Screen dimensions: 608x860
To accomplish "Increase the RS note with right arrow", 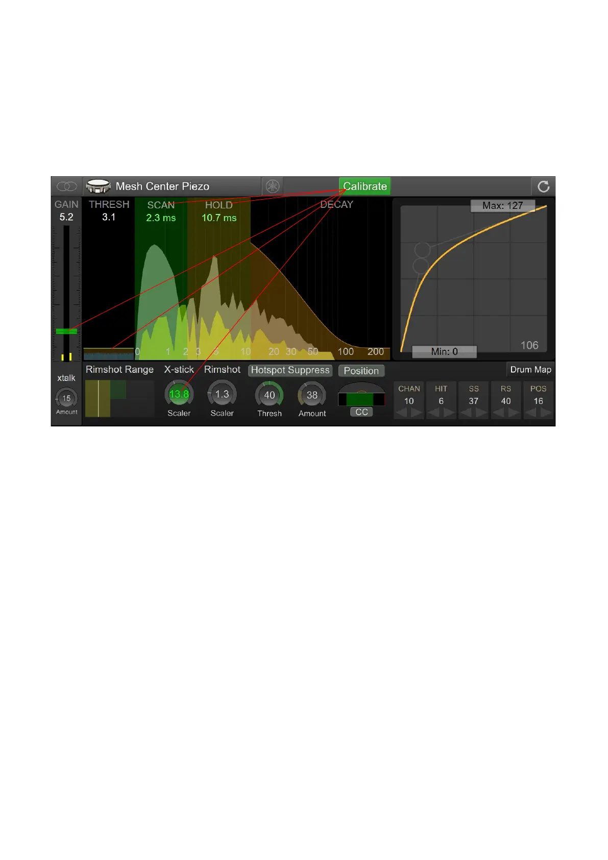I will tap(514, 413).
